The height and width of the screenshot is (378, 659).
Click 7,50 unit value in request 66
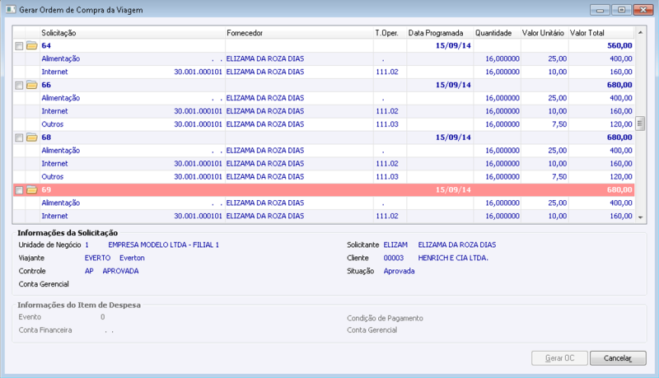click(x=559, y=124)
